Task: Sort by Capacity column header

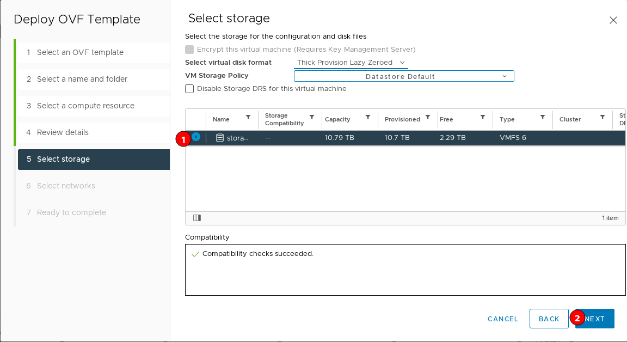Action: coord(337,120)
